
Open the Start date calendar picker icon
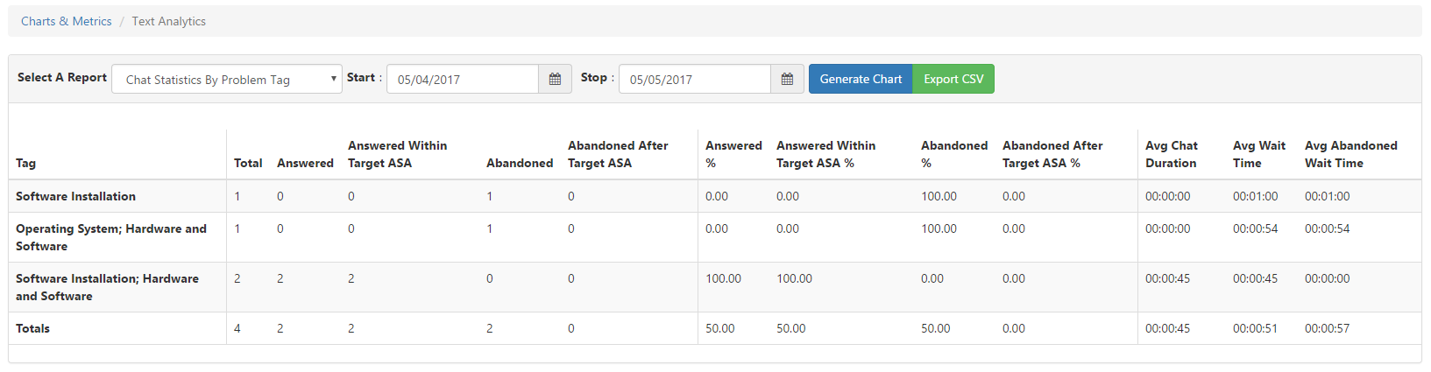555,79
